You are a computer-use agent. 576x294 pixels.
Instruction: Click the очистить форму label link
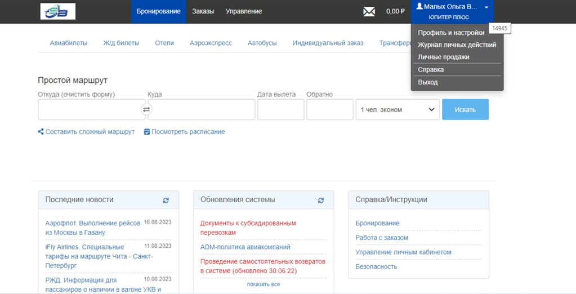tap(88, 95)
